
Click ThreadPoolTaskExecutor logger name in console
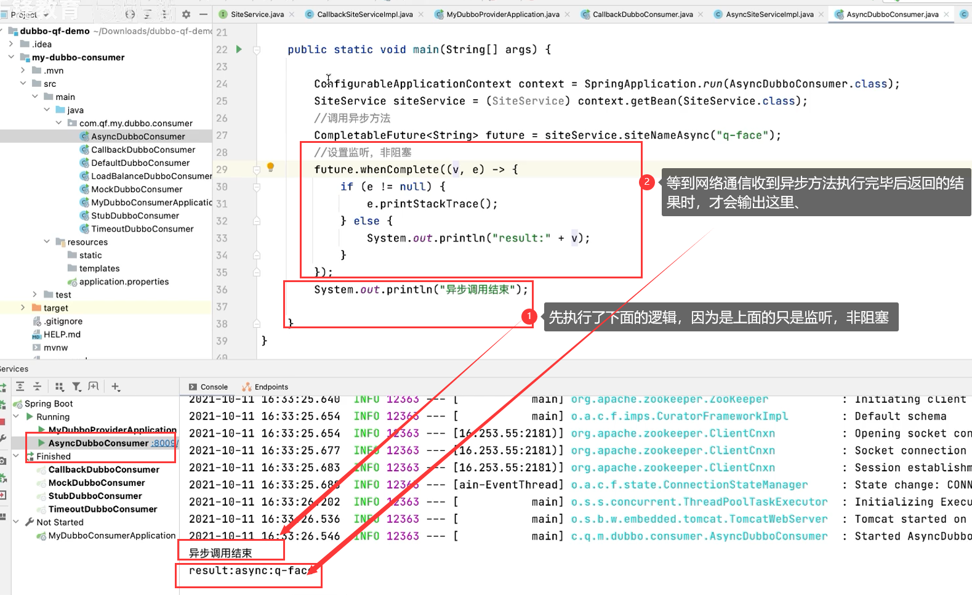coord(699,501)
